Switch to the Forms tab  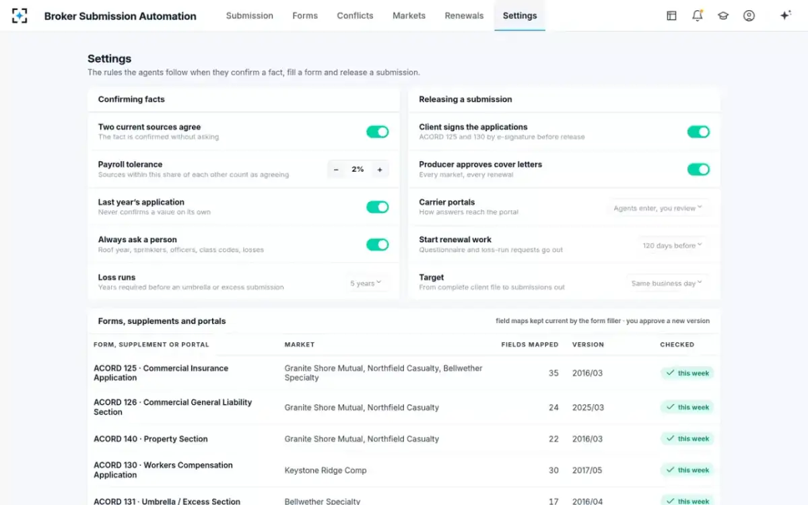coord(305,15)
